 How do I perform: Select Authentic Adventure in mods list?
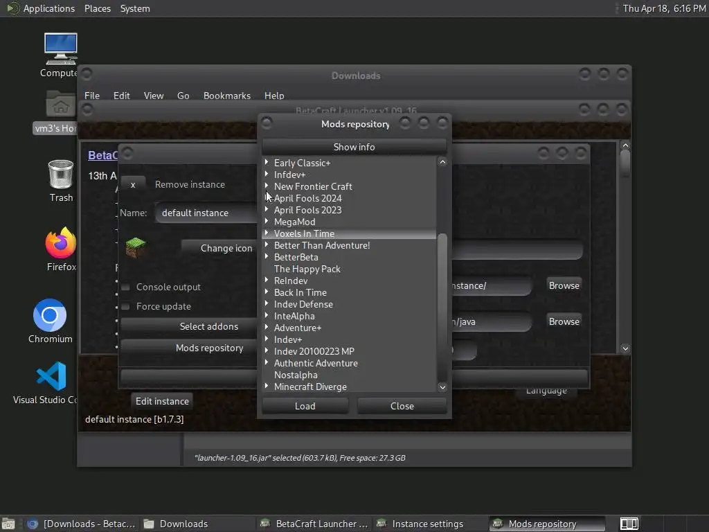coord(316,363)
